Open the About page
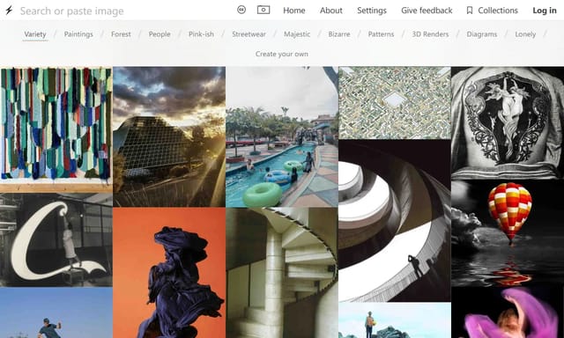Screen dimensions: 564x338 331,11
